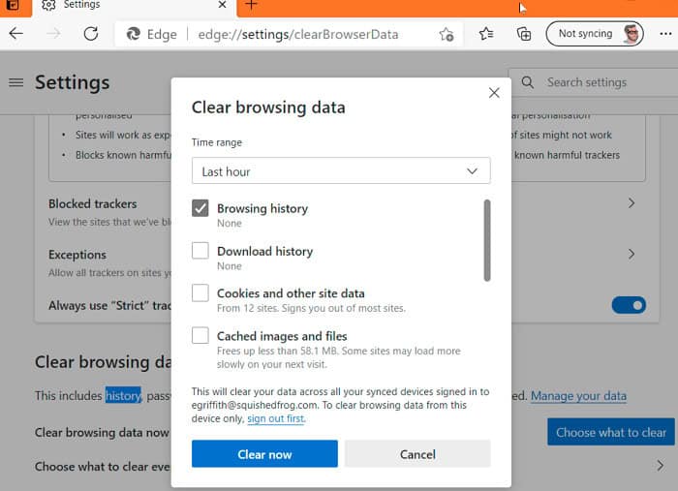Reload the page with refresh icon
The height and width of the screenshot is (491, 678).
[x=91, y=33]
